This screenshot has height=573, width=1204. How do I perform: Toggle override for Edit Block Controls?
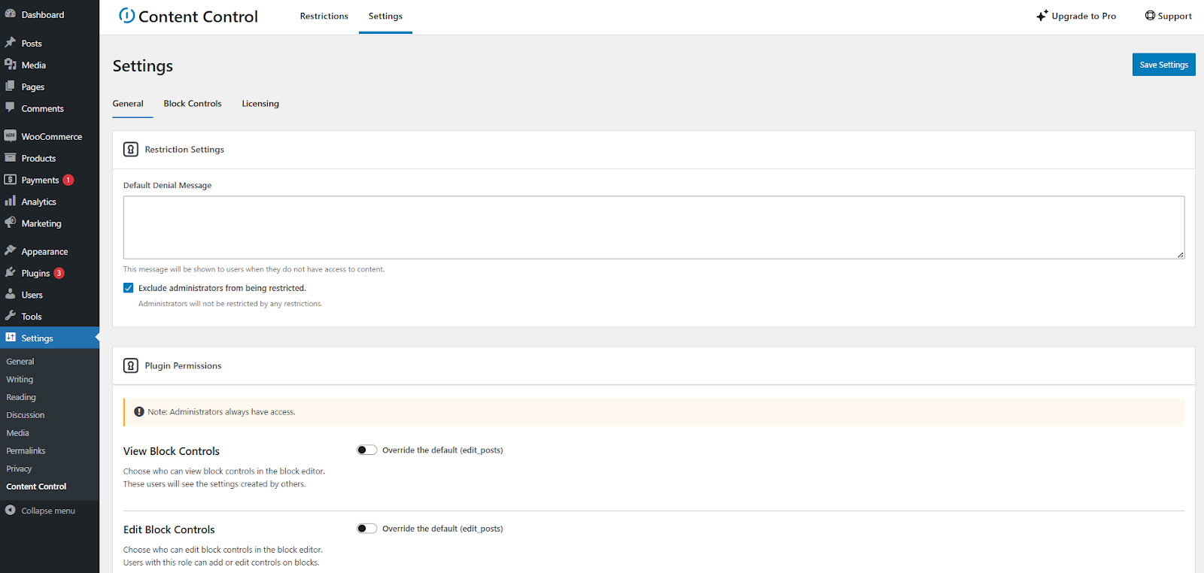coord(367,529)
